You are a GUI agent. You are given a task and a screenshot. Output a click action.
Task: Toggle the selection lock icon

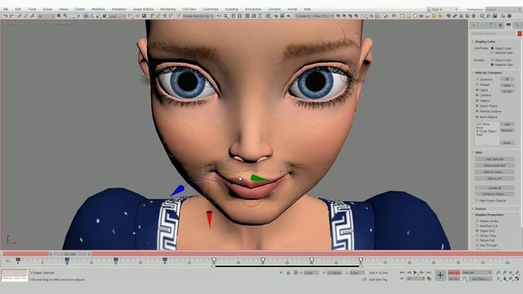pyautogui.click(x=288, y=273)
